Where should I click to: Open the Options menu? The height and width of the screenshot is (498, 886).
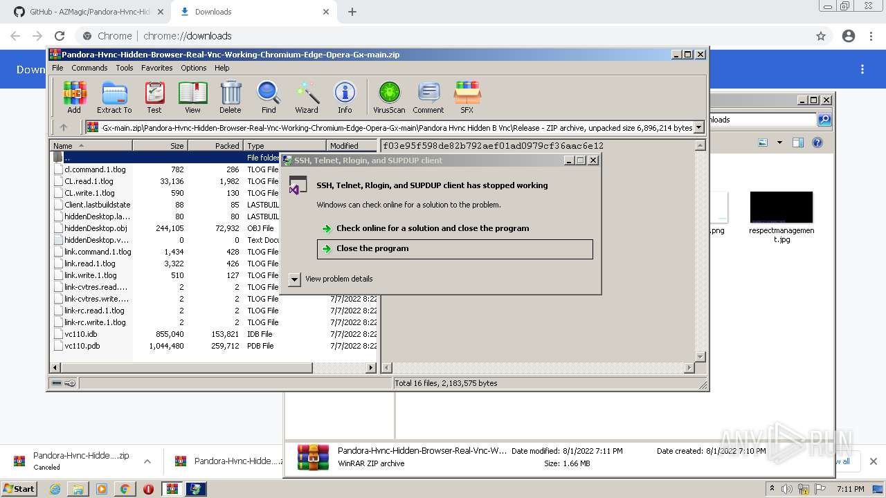194,68
